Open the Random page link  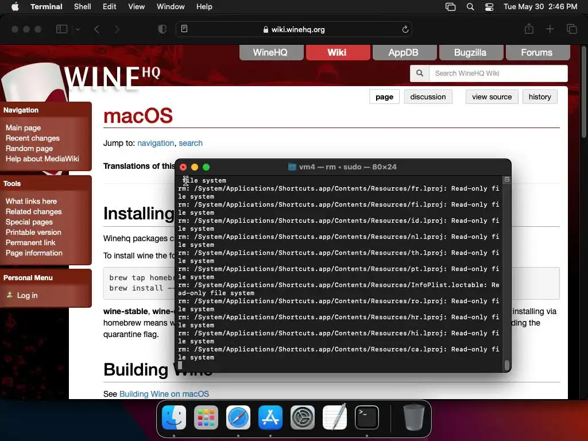pos(29,149)
